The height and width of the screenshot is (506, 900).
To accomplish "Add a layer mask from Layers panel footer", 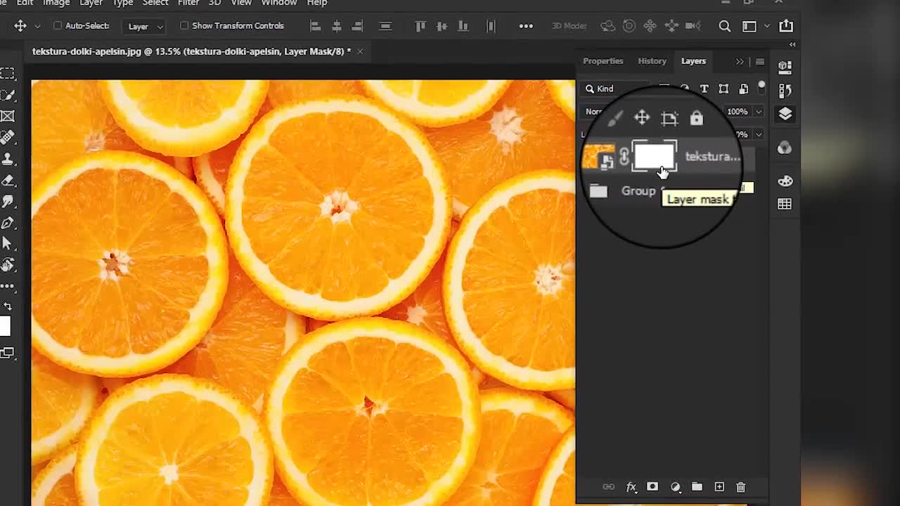I will (652, 487).
